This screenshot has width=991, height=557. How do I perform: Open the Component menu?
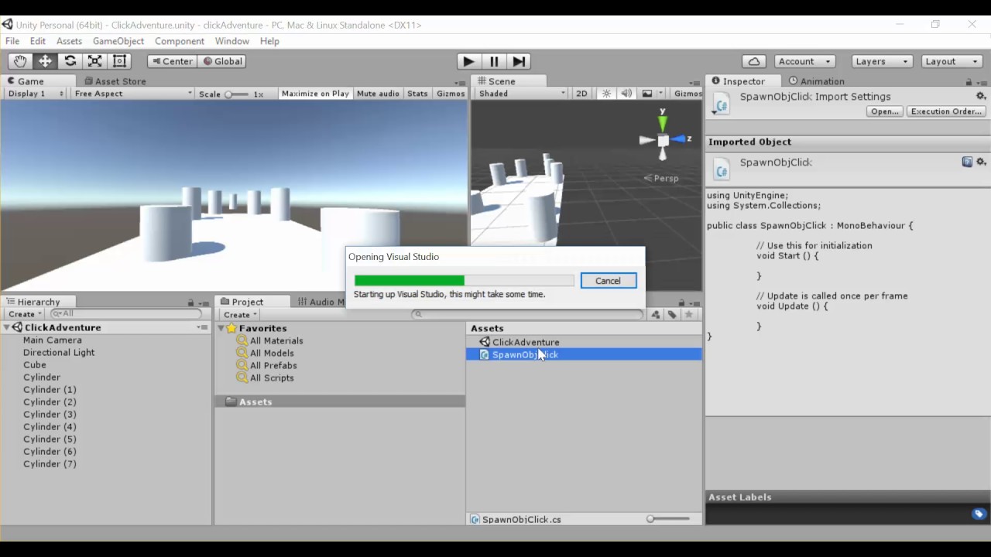click(x=180, y=41)
